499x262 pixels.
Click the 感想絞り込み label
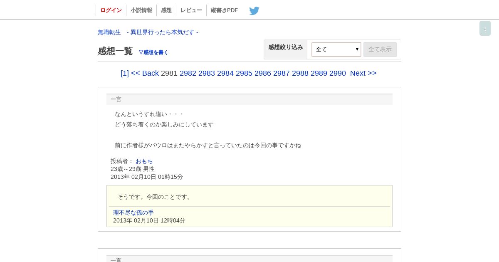pos(286,47)
